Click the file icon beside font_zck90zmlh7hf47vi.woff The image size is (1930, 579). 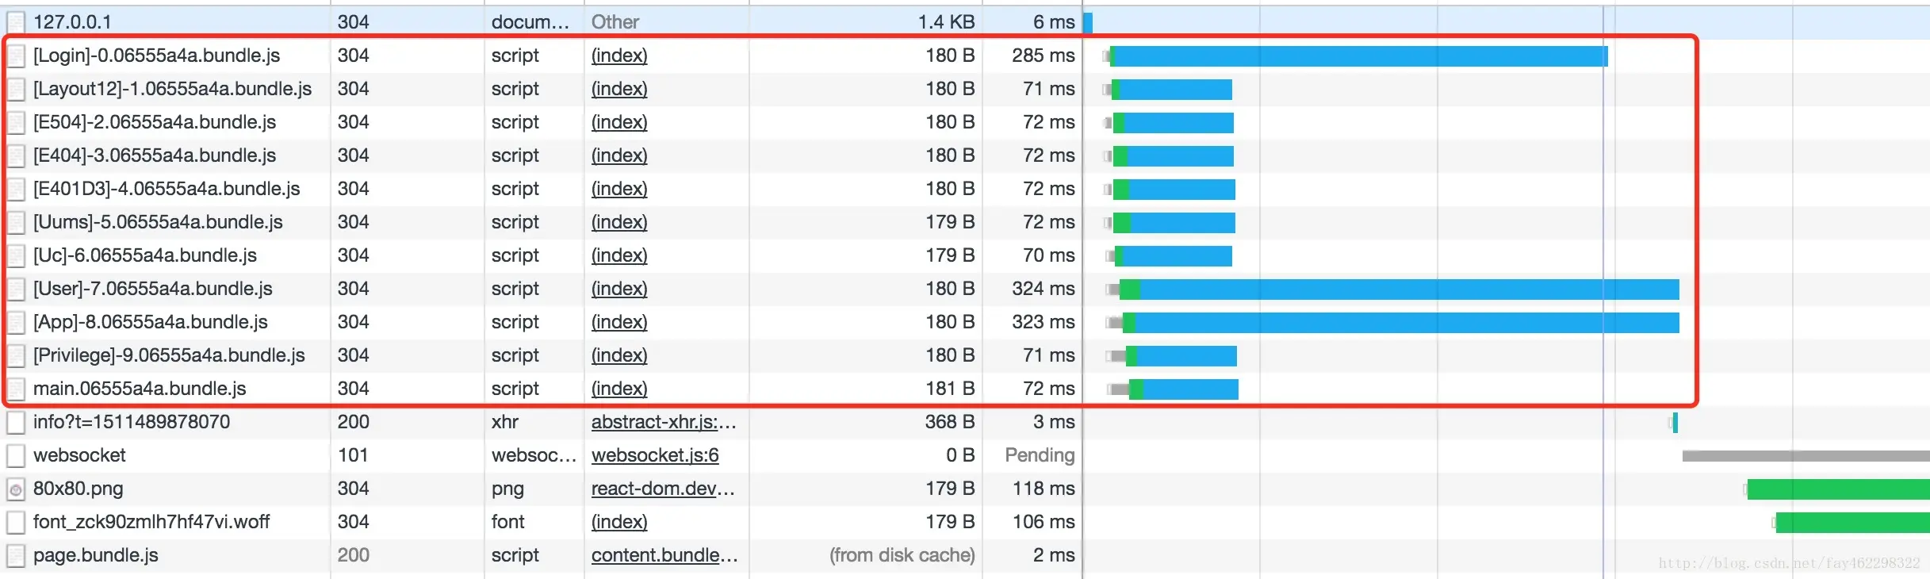(x=16, y=522)
